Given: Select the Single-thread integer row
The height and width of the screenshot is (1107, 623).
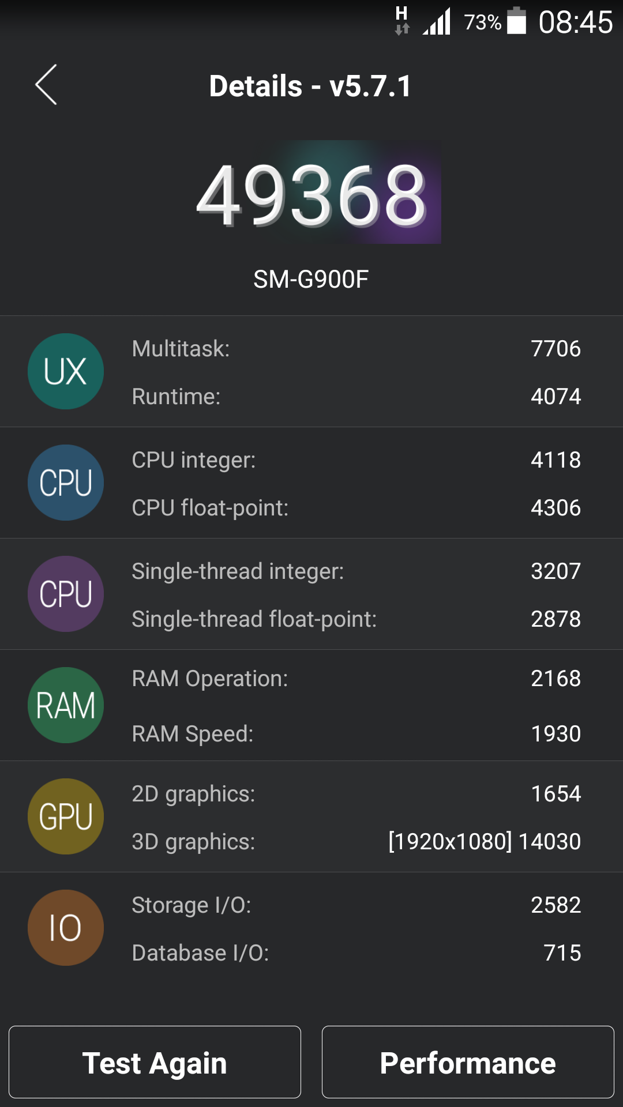Looking at the screenshot, I should point(355,571).
